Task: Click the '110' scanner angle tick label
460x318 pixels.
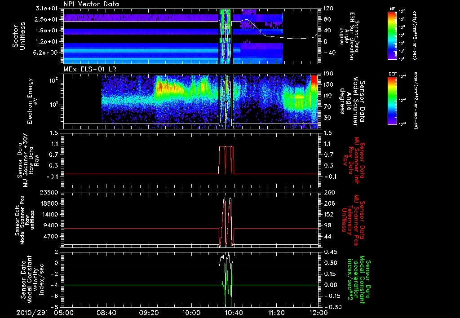Action: click(x=328, y=96)
